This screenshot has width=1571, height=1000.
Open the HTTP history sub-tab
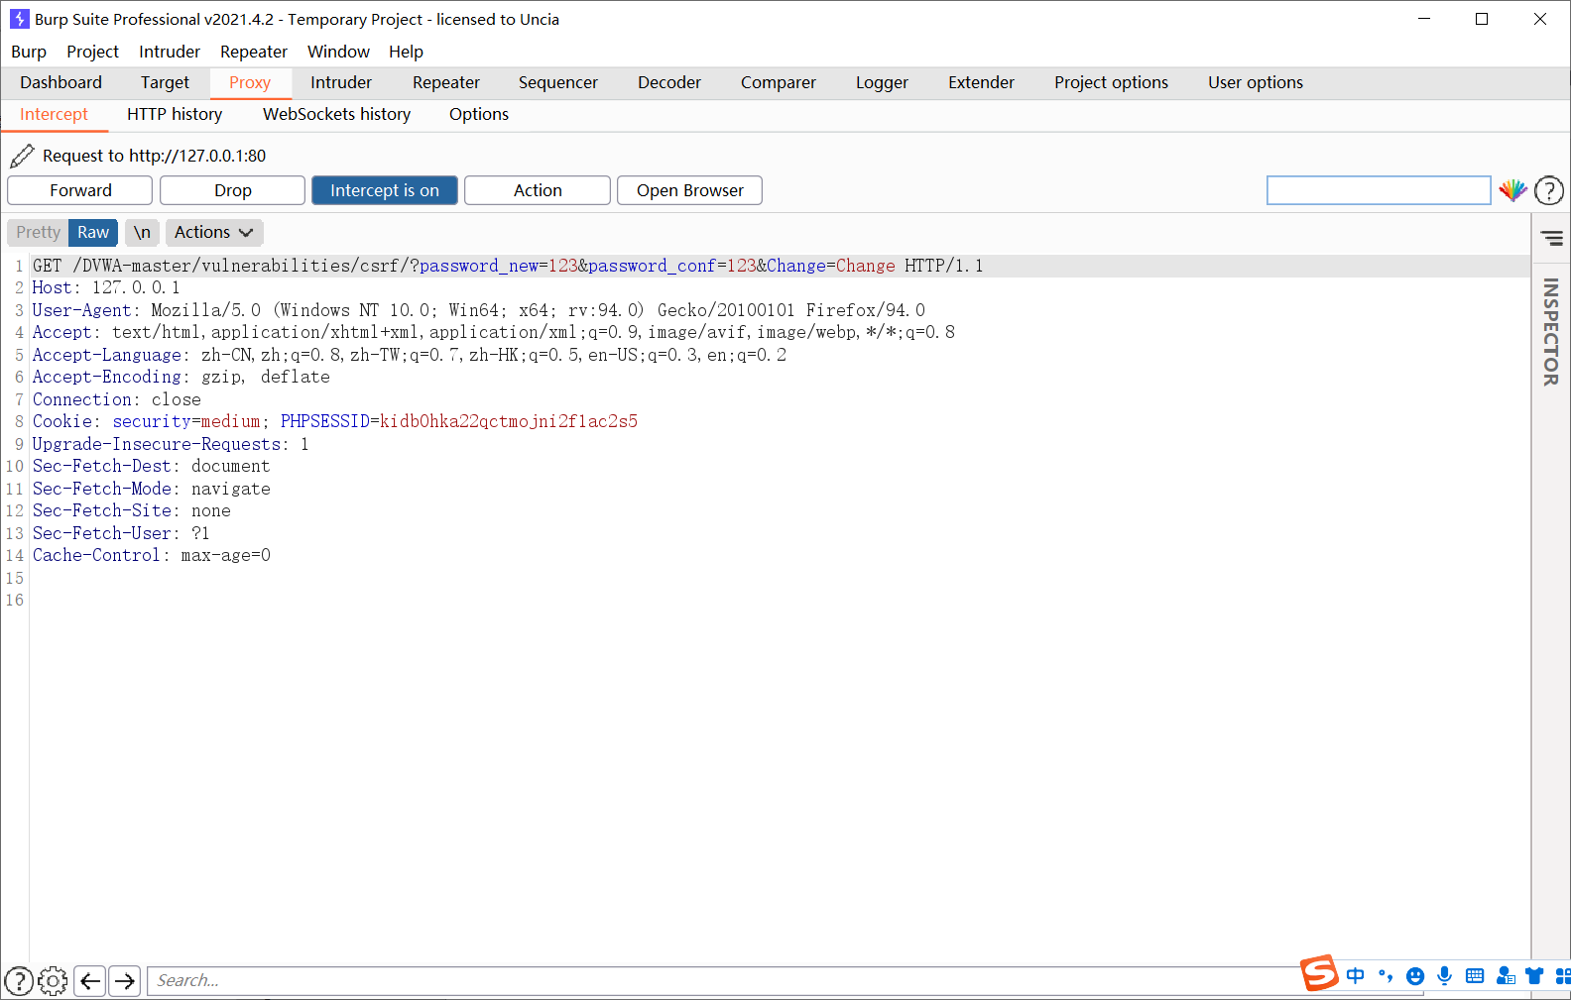click(175, 115)
